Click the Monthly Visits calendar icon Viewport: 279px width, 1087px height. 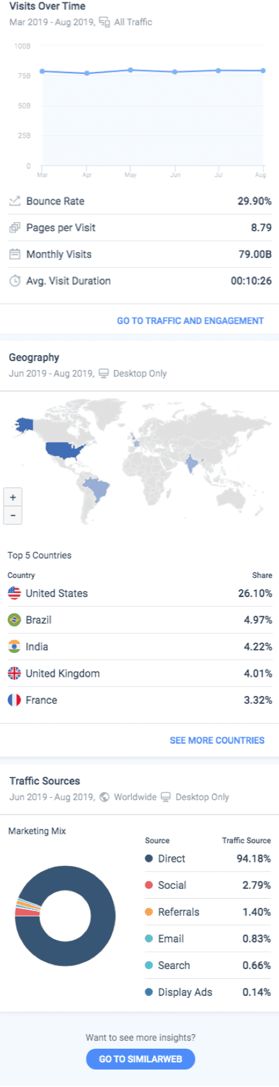pos(14,254)
